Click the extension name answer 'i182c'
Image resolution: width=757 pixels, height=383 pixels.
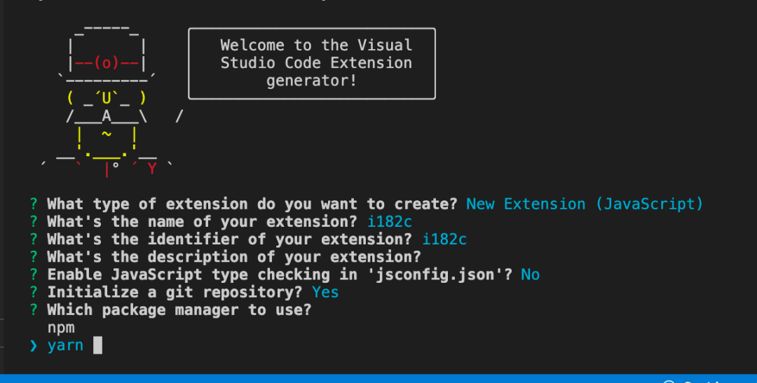point(390,221)
